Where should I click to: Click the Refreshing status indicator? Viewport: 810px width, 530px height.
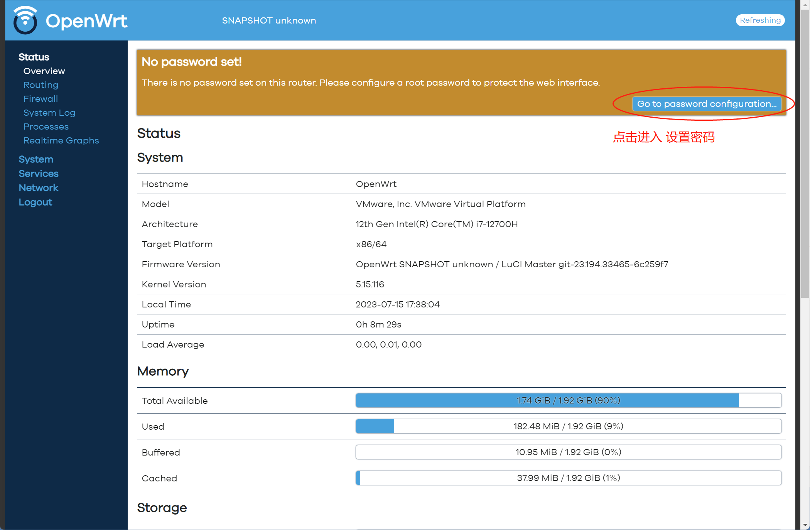tap(760, 20)
